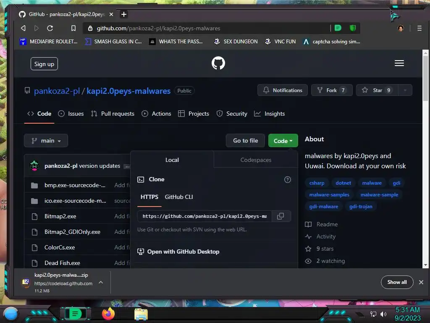Open the Clone help question-mark icon
The image size is (430, 323).
pos(287,180)
